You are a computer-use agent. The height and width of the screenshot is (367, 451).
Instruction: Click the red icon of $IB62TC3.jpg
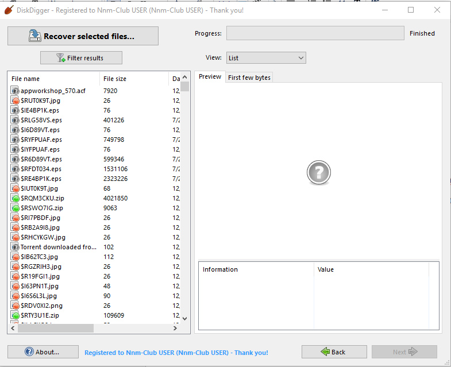(15, 257)
